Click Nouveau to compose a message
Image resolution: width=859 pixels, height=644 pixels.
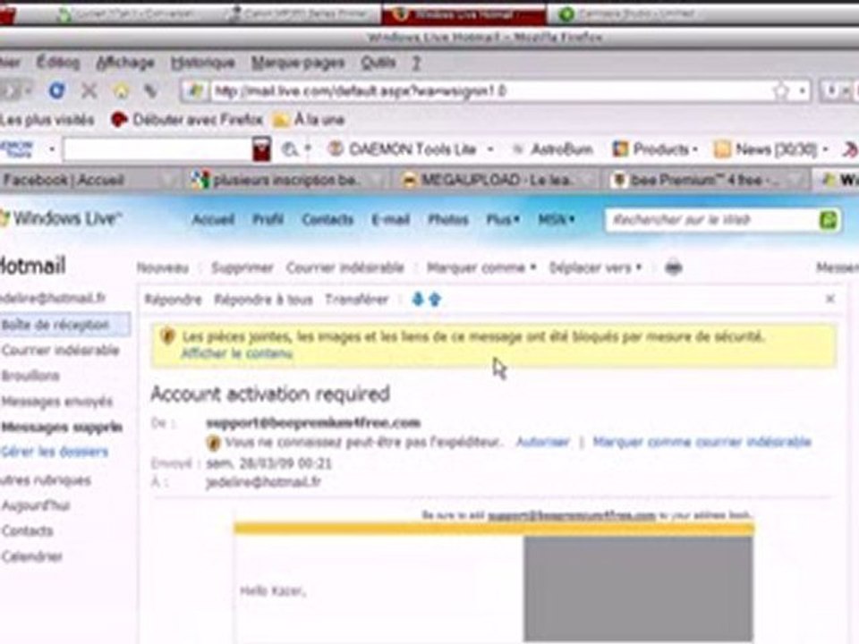(163, 267)
